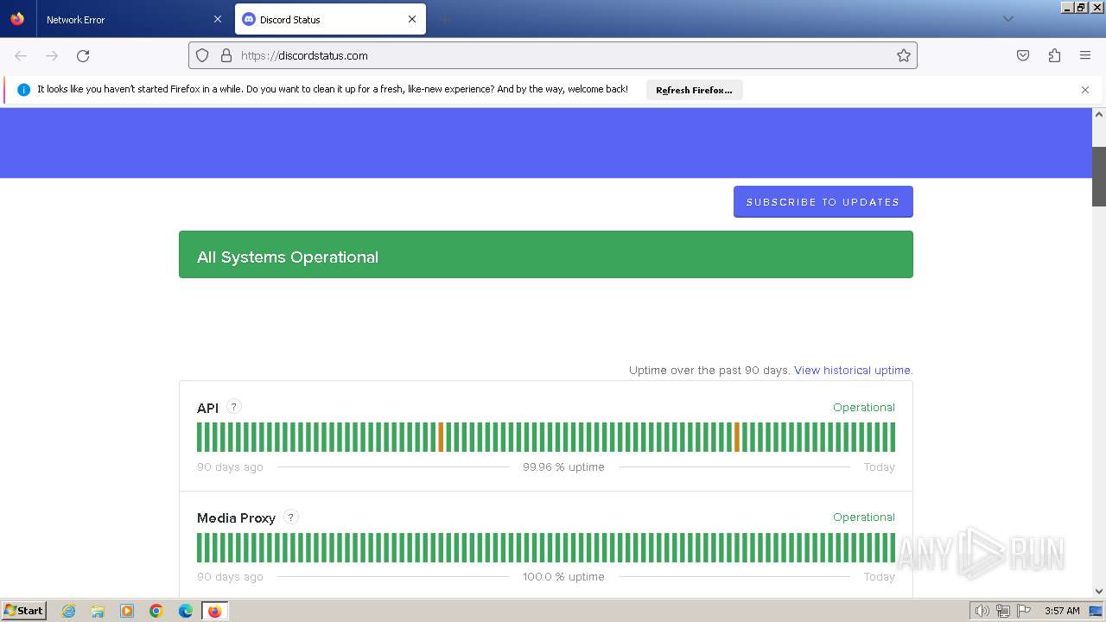The width and height of the screenshot is (1106, 622).
Task: Click Subscribe to Updates button
Action: [823, 202]
